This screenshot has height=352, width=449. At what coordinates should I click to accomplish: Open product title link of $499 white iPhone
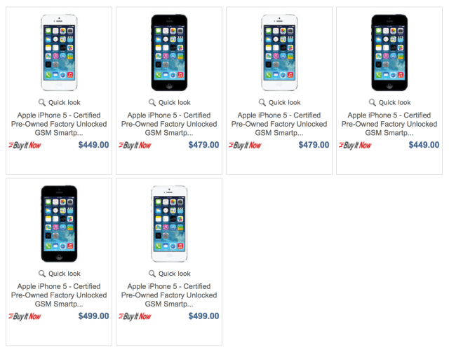point(169,295)
